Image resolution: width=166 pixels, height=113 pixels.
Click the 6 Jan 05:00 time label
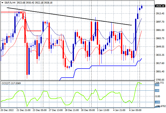pyautogui.click(x=135, y=110)
